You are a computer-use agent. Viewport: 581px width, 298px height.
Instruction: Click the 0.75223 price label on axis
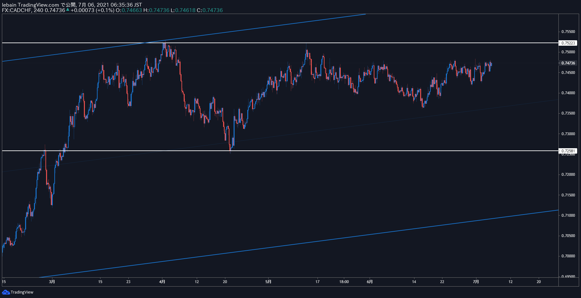(x=568, y=43)
